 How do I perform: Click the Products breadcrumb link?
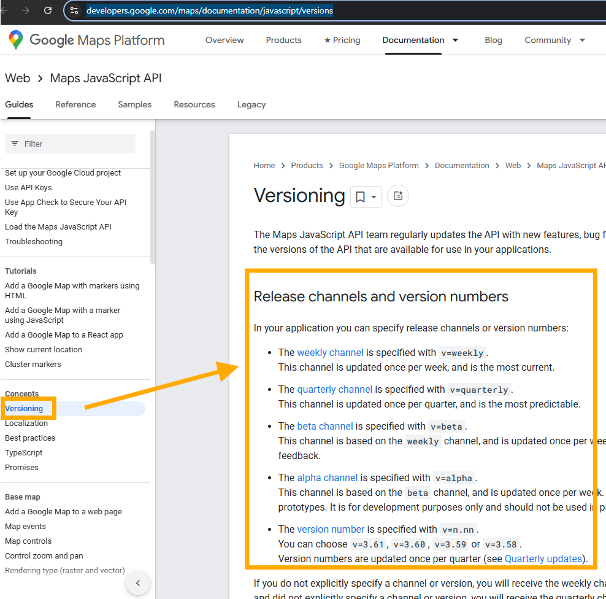tap(307, 166)
